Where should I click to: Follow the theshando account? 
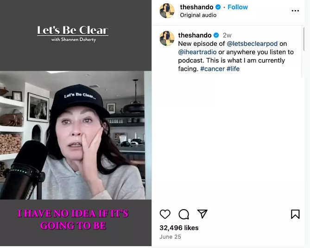click(x=238, y=7)
